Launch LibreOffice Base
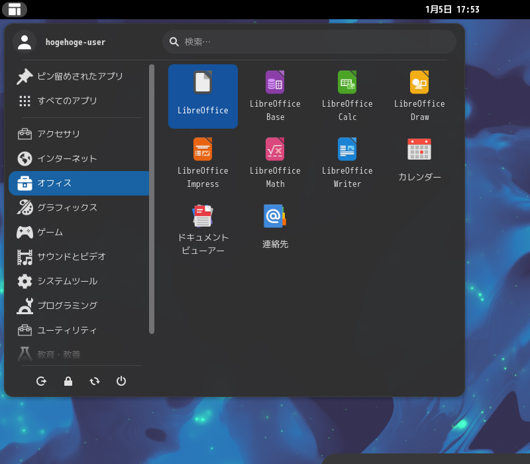 pyautogui.click(x=275, y=96)
